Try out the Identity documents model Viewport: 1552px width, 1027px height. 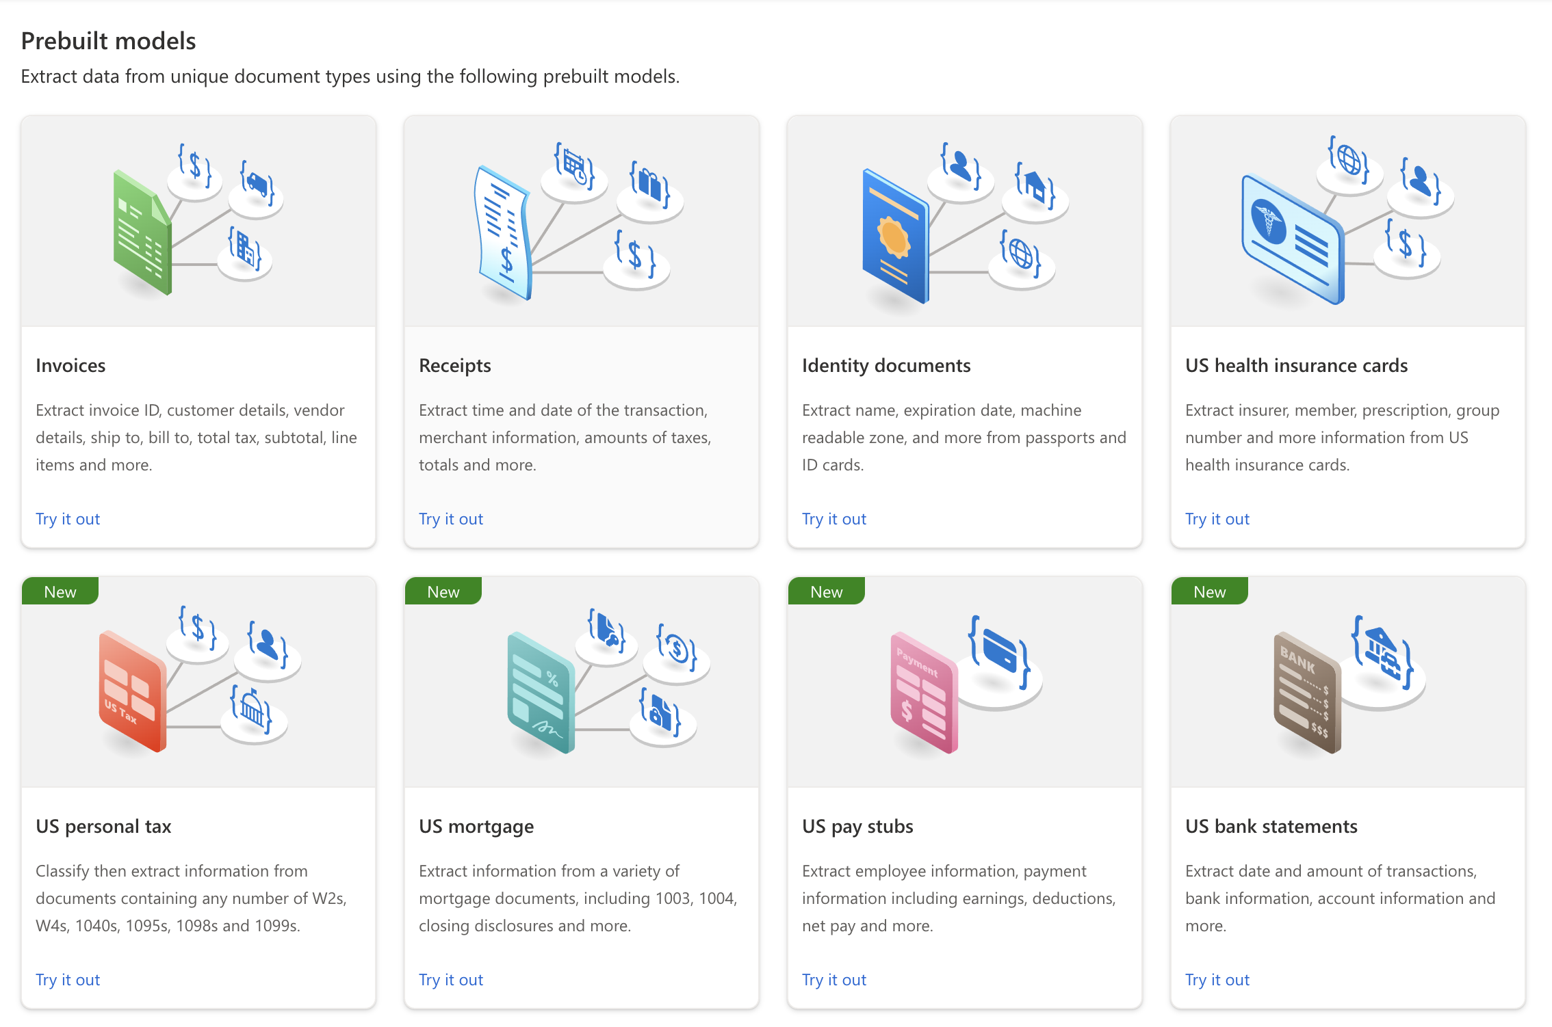pos(834,519)
